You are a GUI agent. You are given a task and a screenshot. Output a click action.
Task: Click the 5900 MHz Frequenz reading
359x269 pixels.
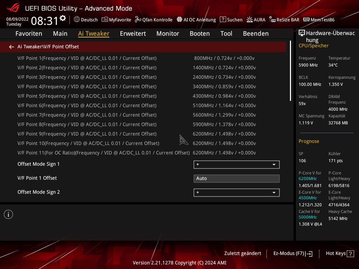click(308, 65)
